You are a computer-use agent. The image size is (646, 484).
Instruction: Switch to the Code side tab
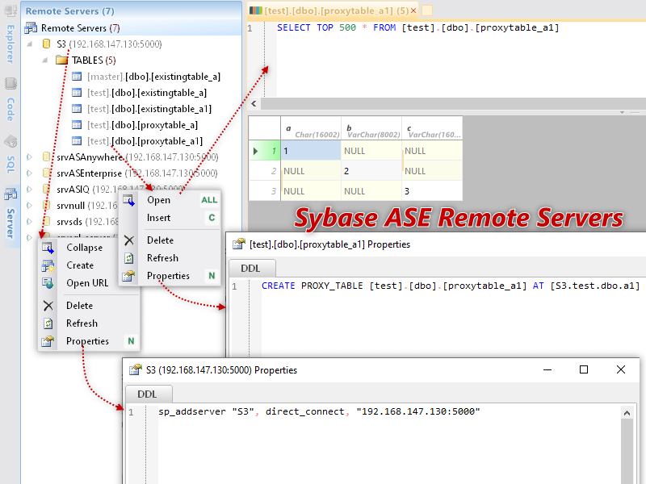(x=10, y=100)
